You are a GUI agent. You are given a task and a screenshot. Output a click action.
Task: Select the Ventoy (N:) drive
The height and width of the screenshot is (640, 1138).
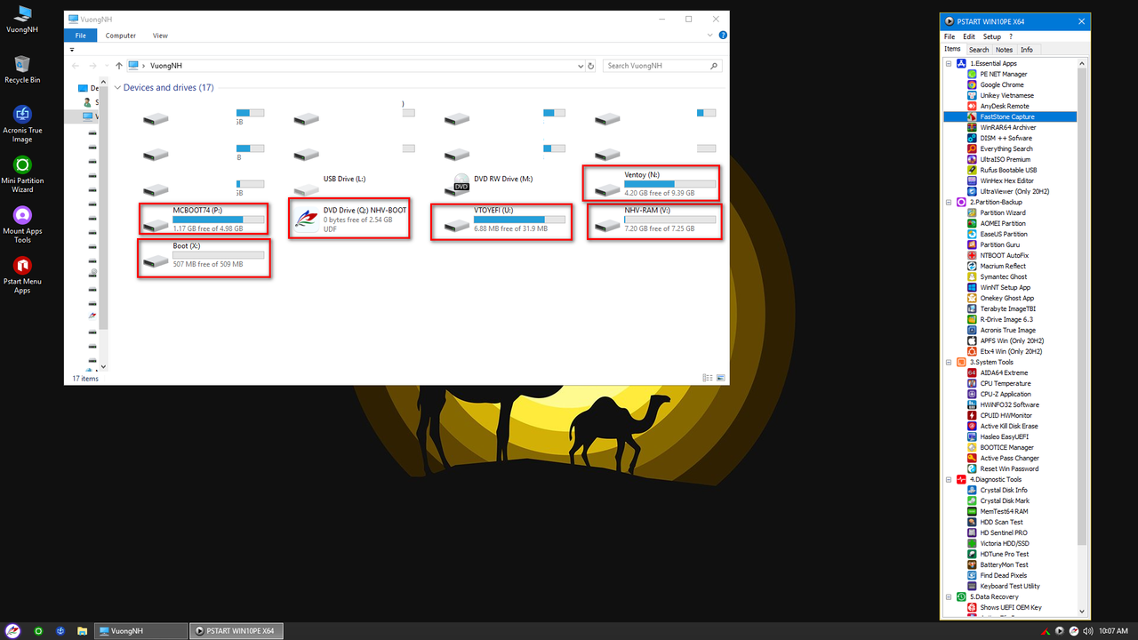[x=651, y=183]
